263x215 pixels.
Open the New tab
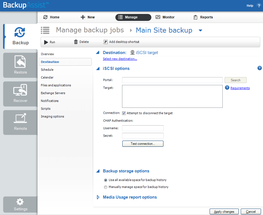click(88, 17)
